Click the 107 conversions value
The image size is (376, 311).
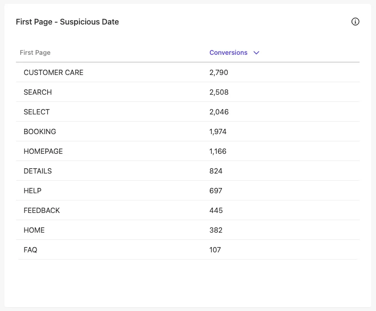215,249
